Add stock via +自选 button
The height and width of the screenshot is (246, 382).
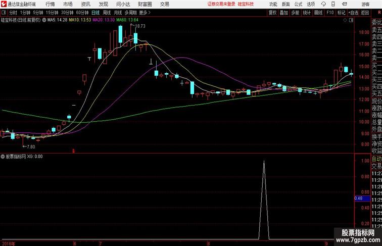click(x=353, y=13)
